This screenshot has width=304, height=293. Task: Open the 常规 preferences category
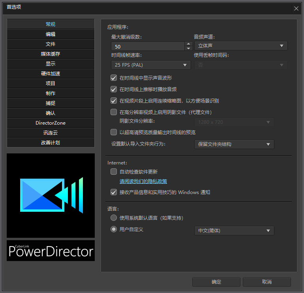(x=51, y=24)
